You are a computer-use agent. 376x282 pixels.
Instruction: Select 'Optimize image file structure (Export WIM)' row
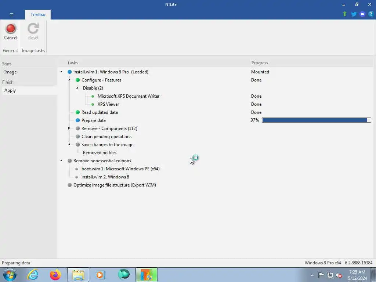[115, 185]
